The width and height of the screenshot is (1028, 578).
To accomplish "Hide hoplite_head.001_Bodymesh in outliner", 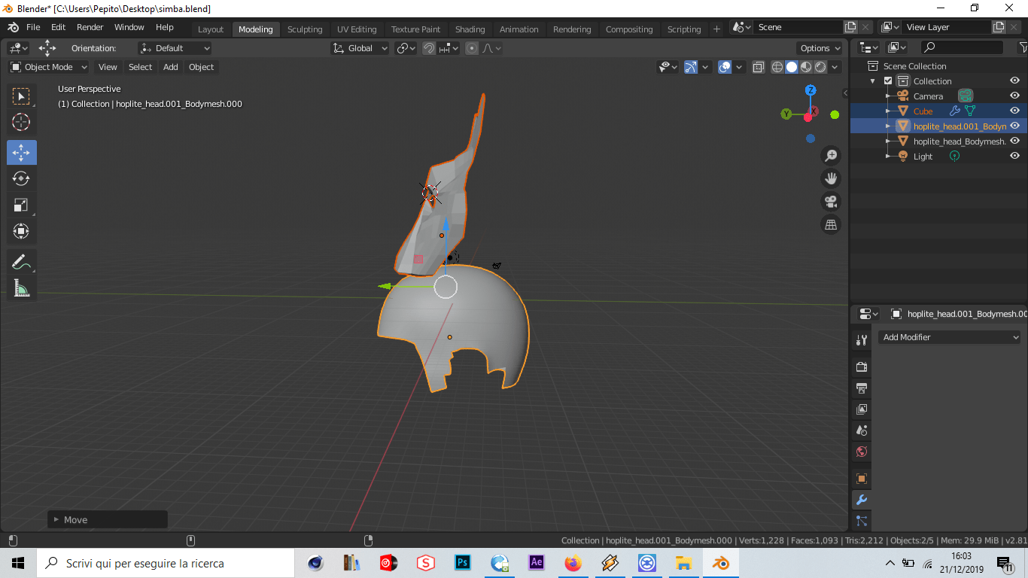I will [1014, 126].
